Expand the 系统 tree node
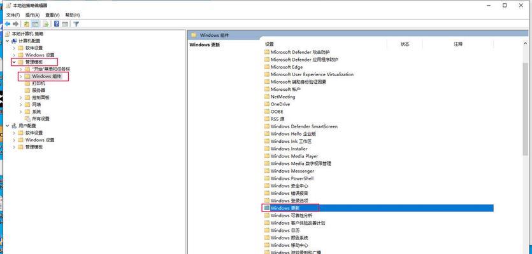 pyautogui.click(x=20, y=112)
